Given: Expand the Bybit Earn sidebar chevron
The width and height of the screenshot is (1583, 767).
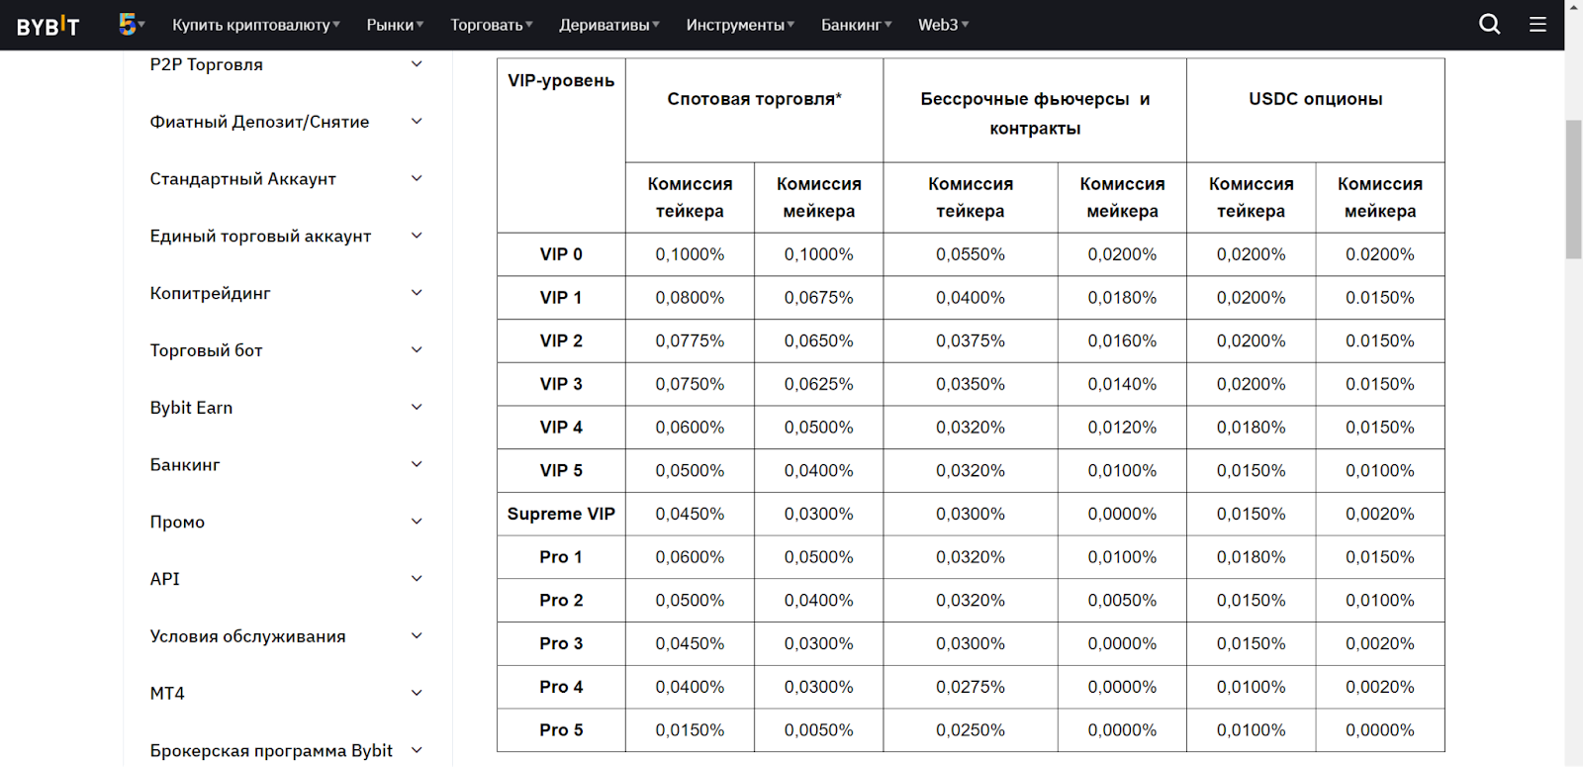Looking at the screenshot, I should [417, 407].
